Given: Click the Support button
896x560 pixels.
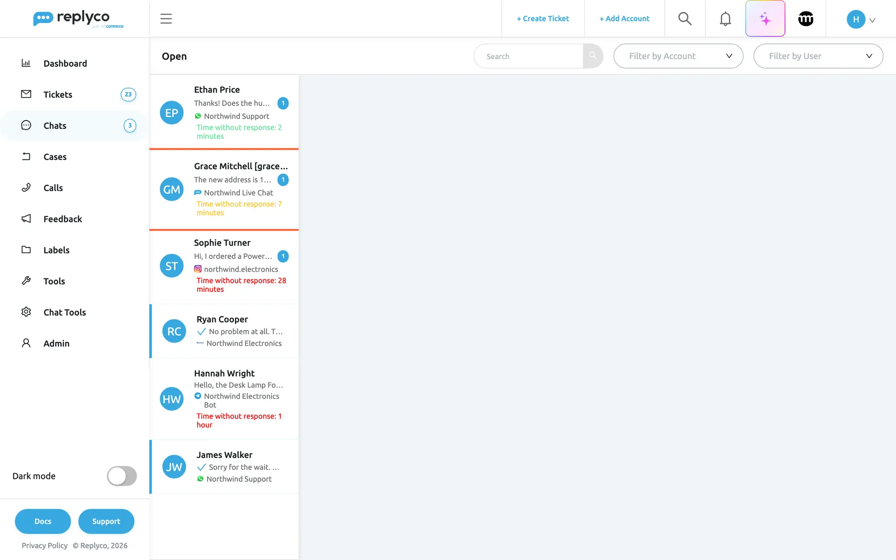Looking at the screenshot, I should (106, 521).
